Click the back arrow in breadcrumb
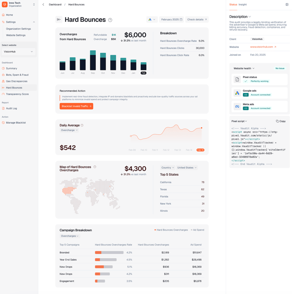This screenshot has width=292, height=294. click(43, 4)
